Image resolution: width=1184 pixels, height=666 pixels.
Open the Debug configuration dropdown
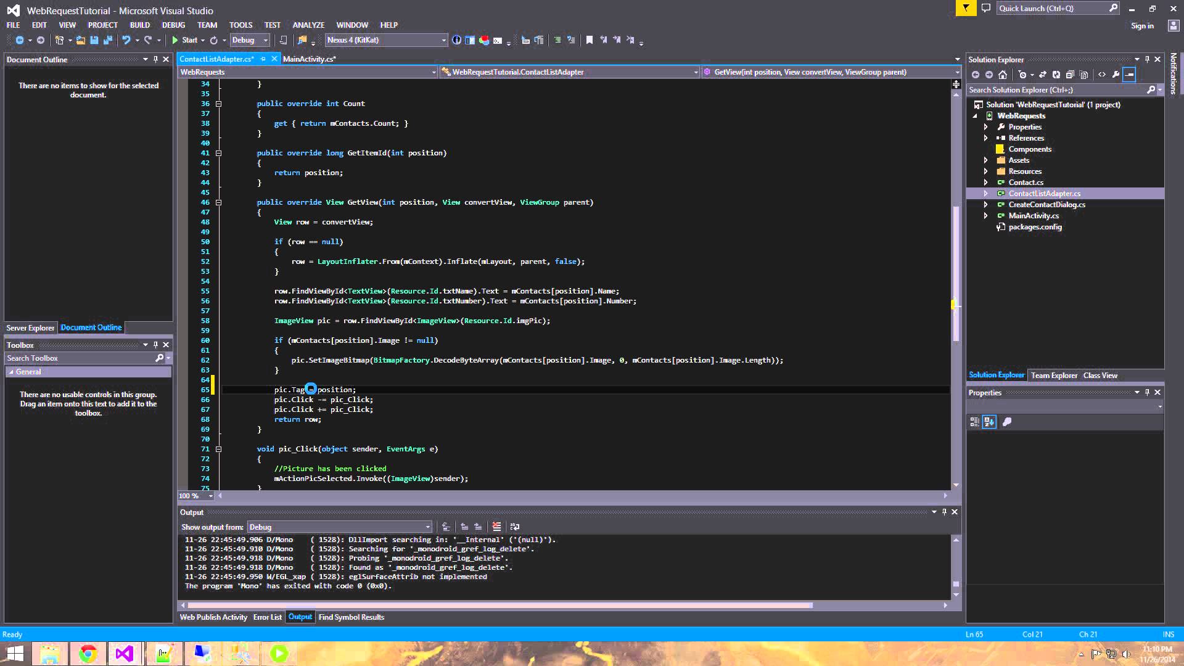click(265, 40)
